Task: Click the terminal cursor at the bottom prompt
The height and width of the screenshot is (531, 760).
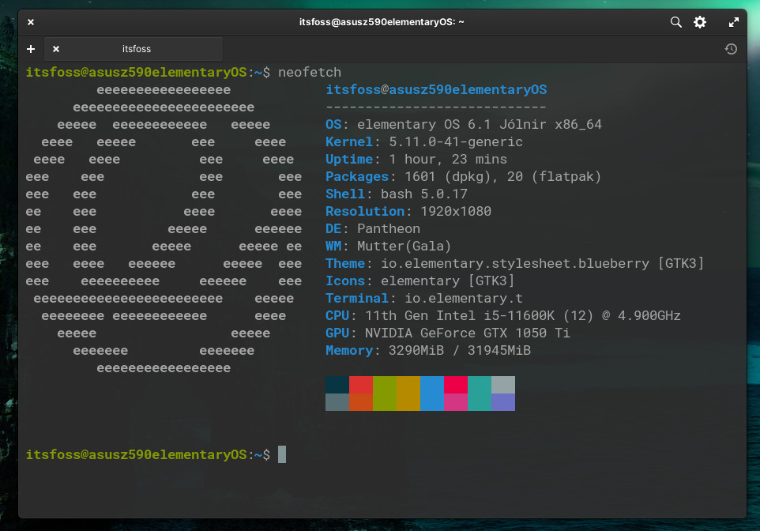Action: 282,454
